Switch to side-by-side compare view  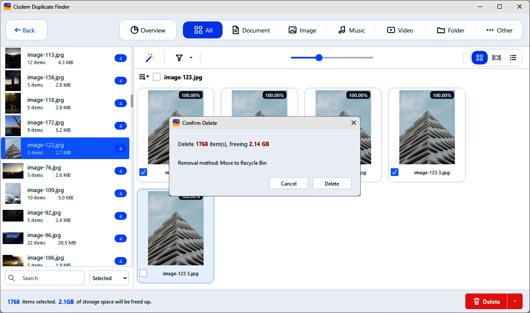(x=497, y=58)
